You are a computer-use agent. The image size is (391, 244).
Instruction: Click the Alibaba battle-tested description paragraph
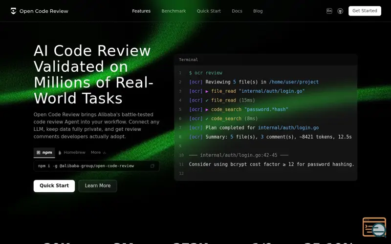pyautogui.click(x=96, y=125)
